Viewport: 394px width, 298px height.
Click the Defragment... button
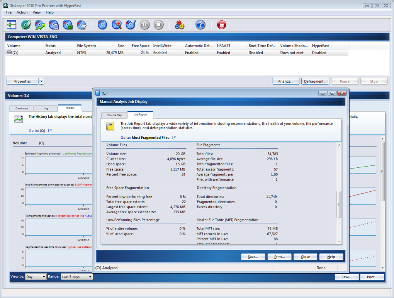coord(315,81)
